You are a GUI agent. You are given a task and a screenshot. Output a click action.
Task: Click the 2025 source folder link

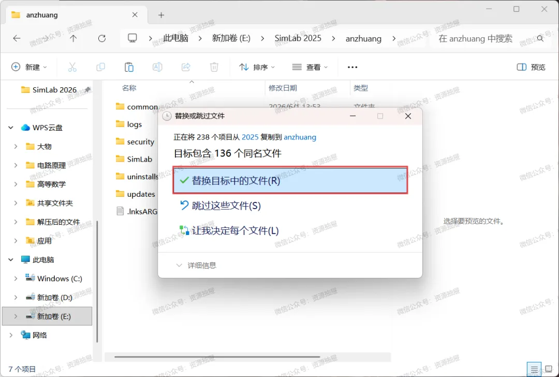[250, 137]
